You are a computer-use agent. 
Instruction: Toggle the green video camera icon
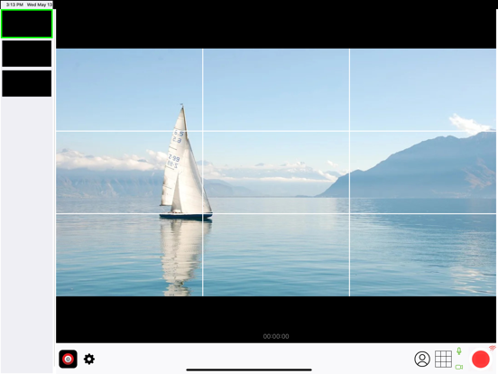tap(459, 367)
